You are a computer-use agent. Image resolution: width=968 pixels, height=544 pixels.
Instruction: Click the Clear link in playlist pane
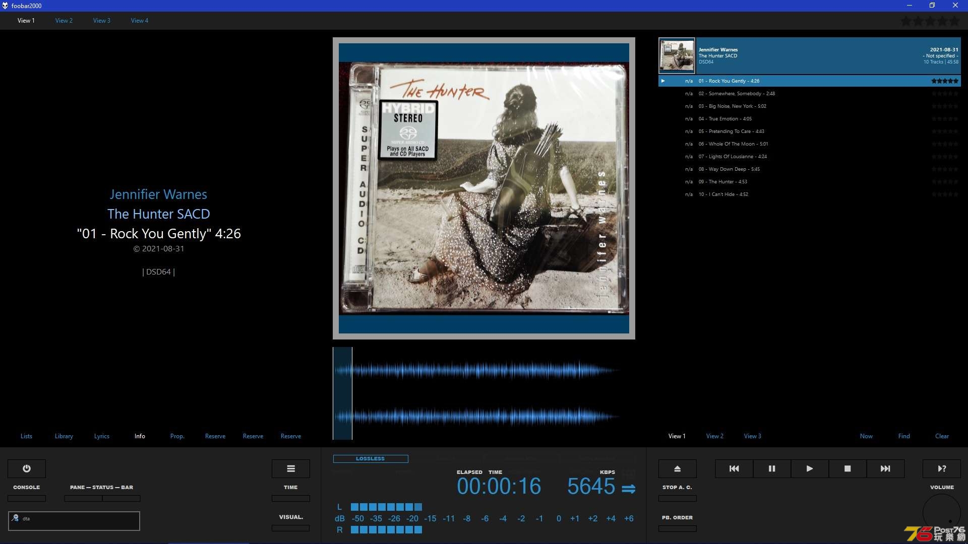(x=942, y=436)
